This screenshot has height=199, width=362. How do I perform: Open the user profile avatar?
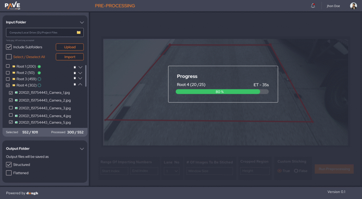point(353,6)
